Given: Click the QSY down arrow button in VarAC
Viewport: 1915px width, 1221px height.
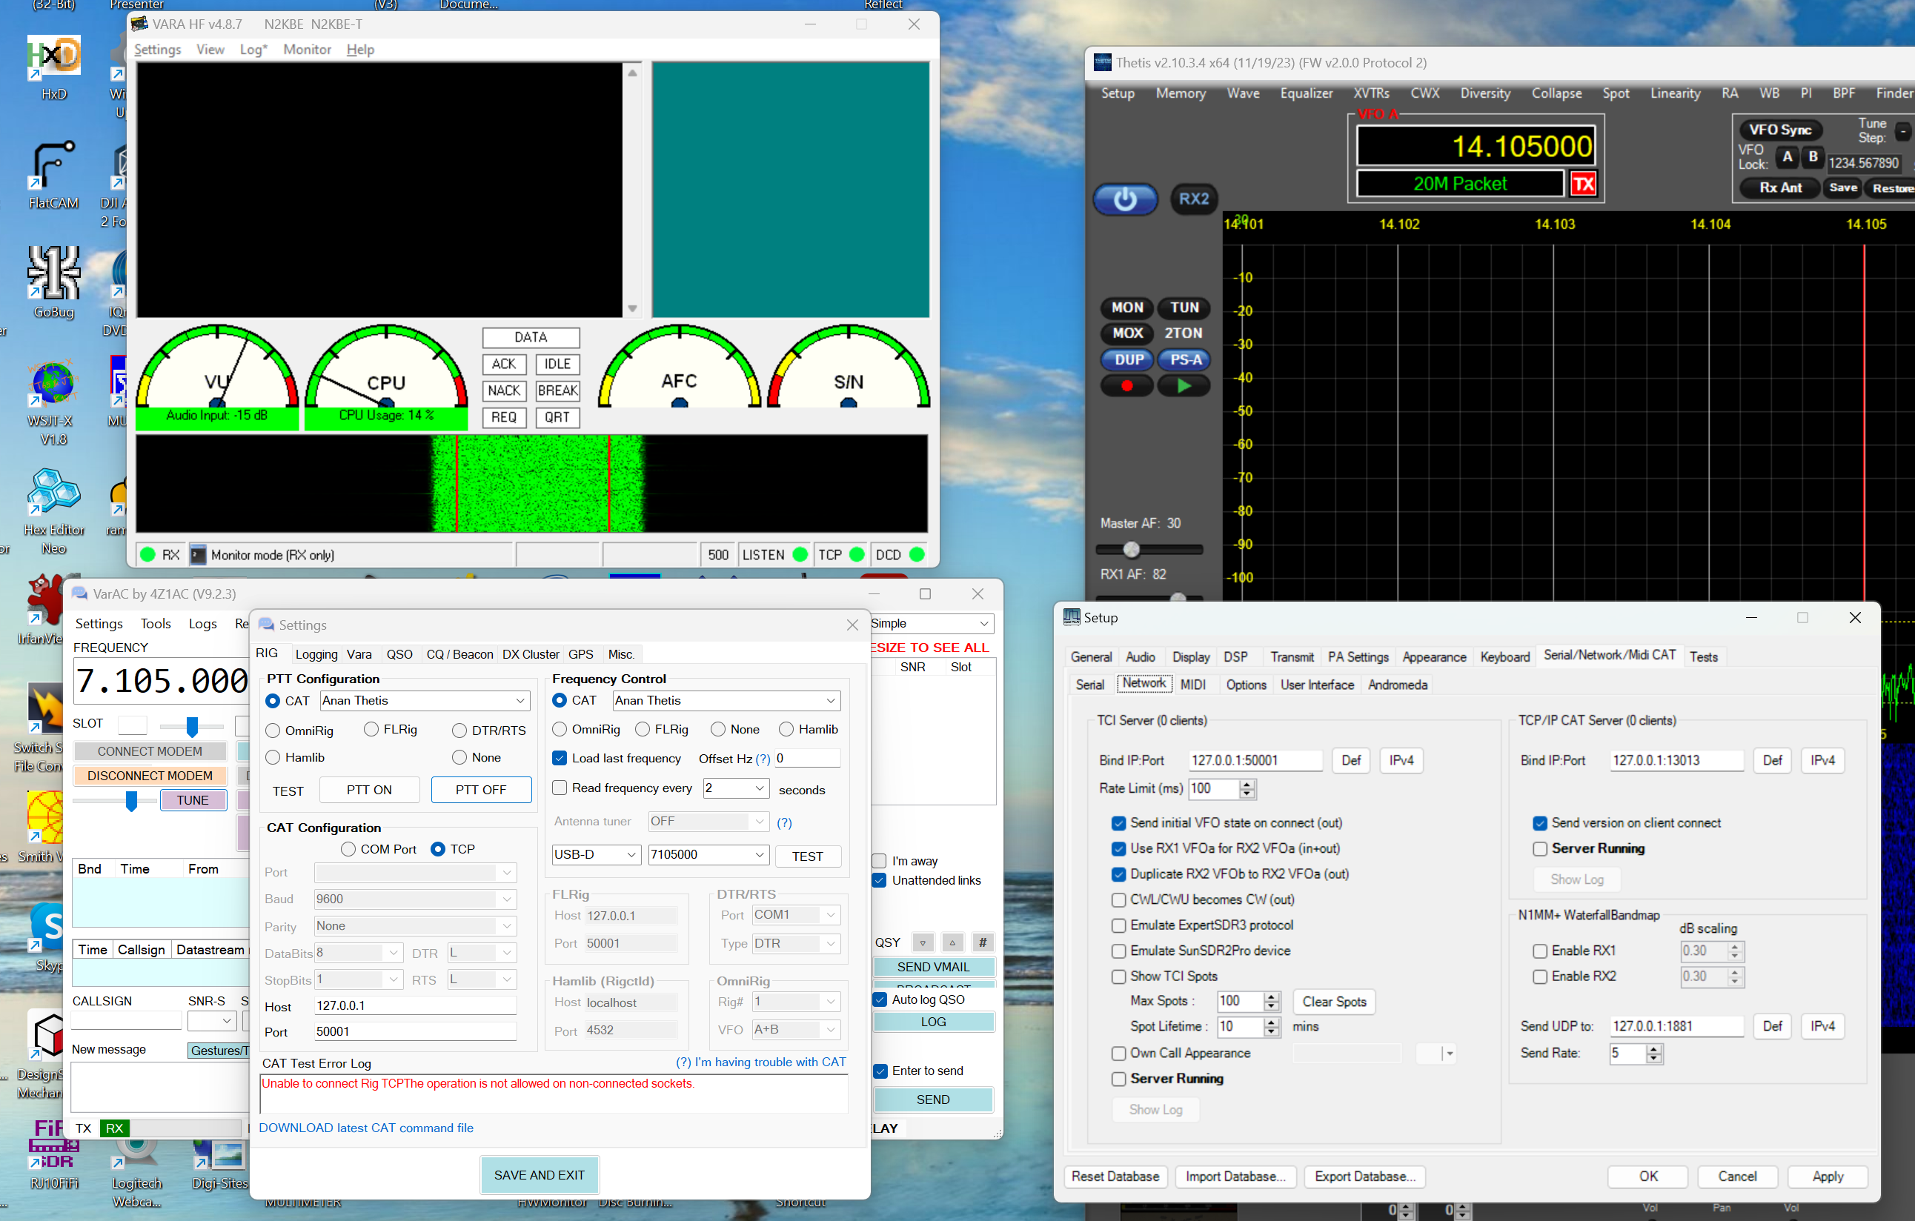Looking at the screenshot, I should 923,942.
